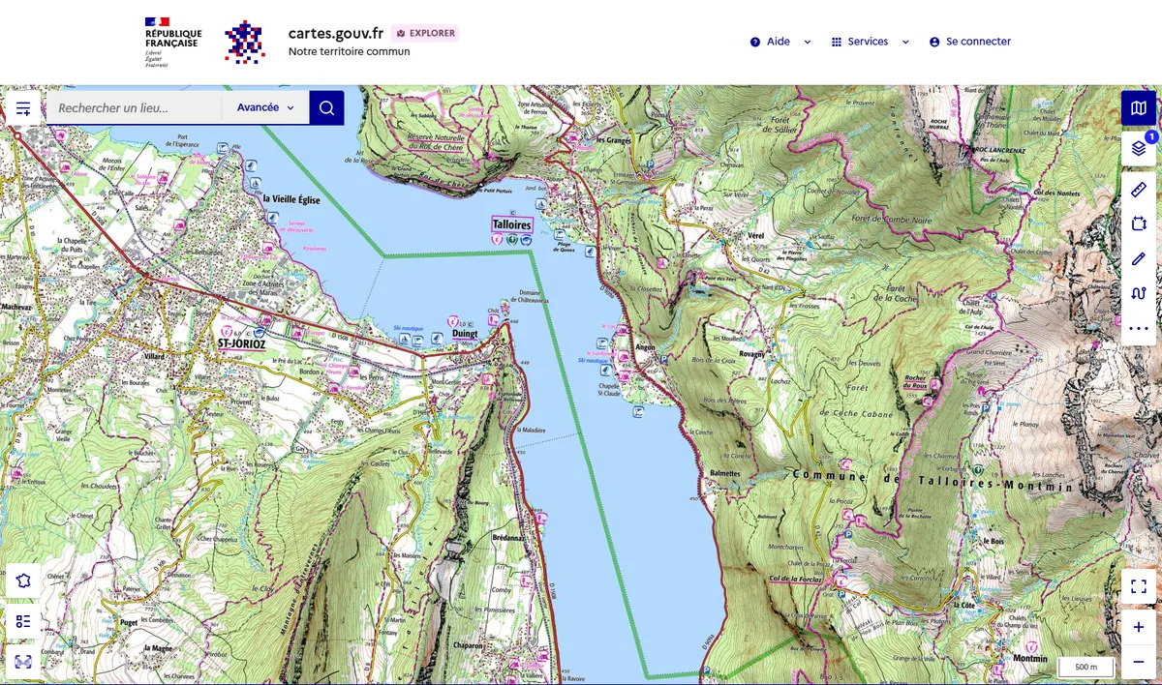This screenshot has width=1162, height=685.
Task: Click the République Française logo
Action: coord(172,42)
